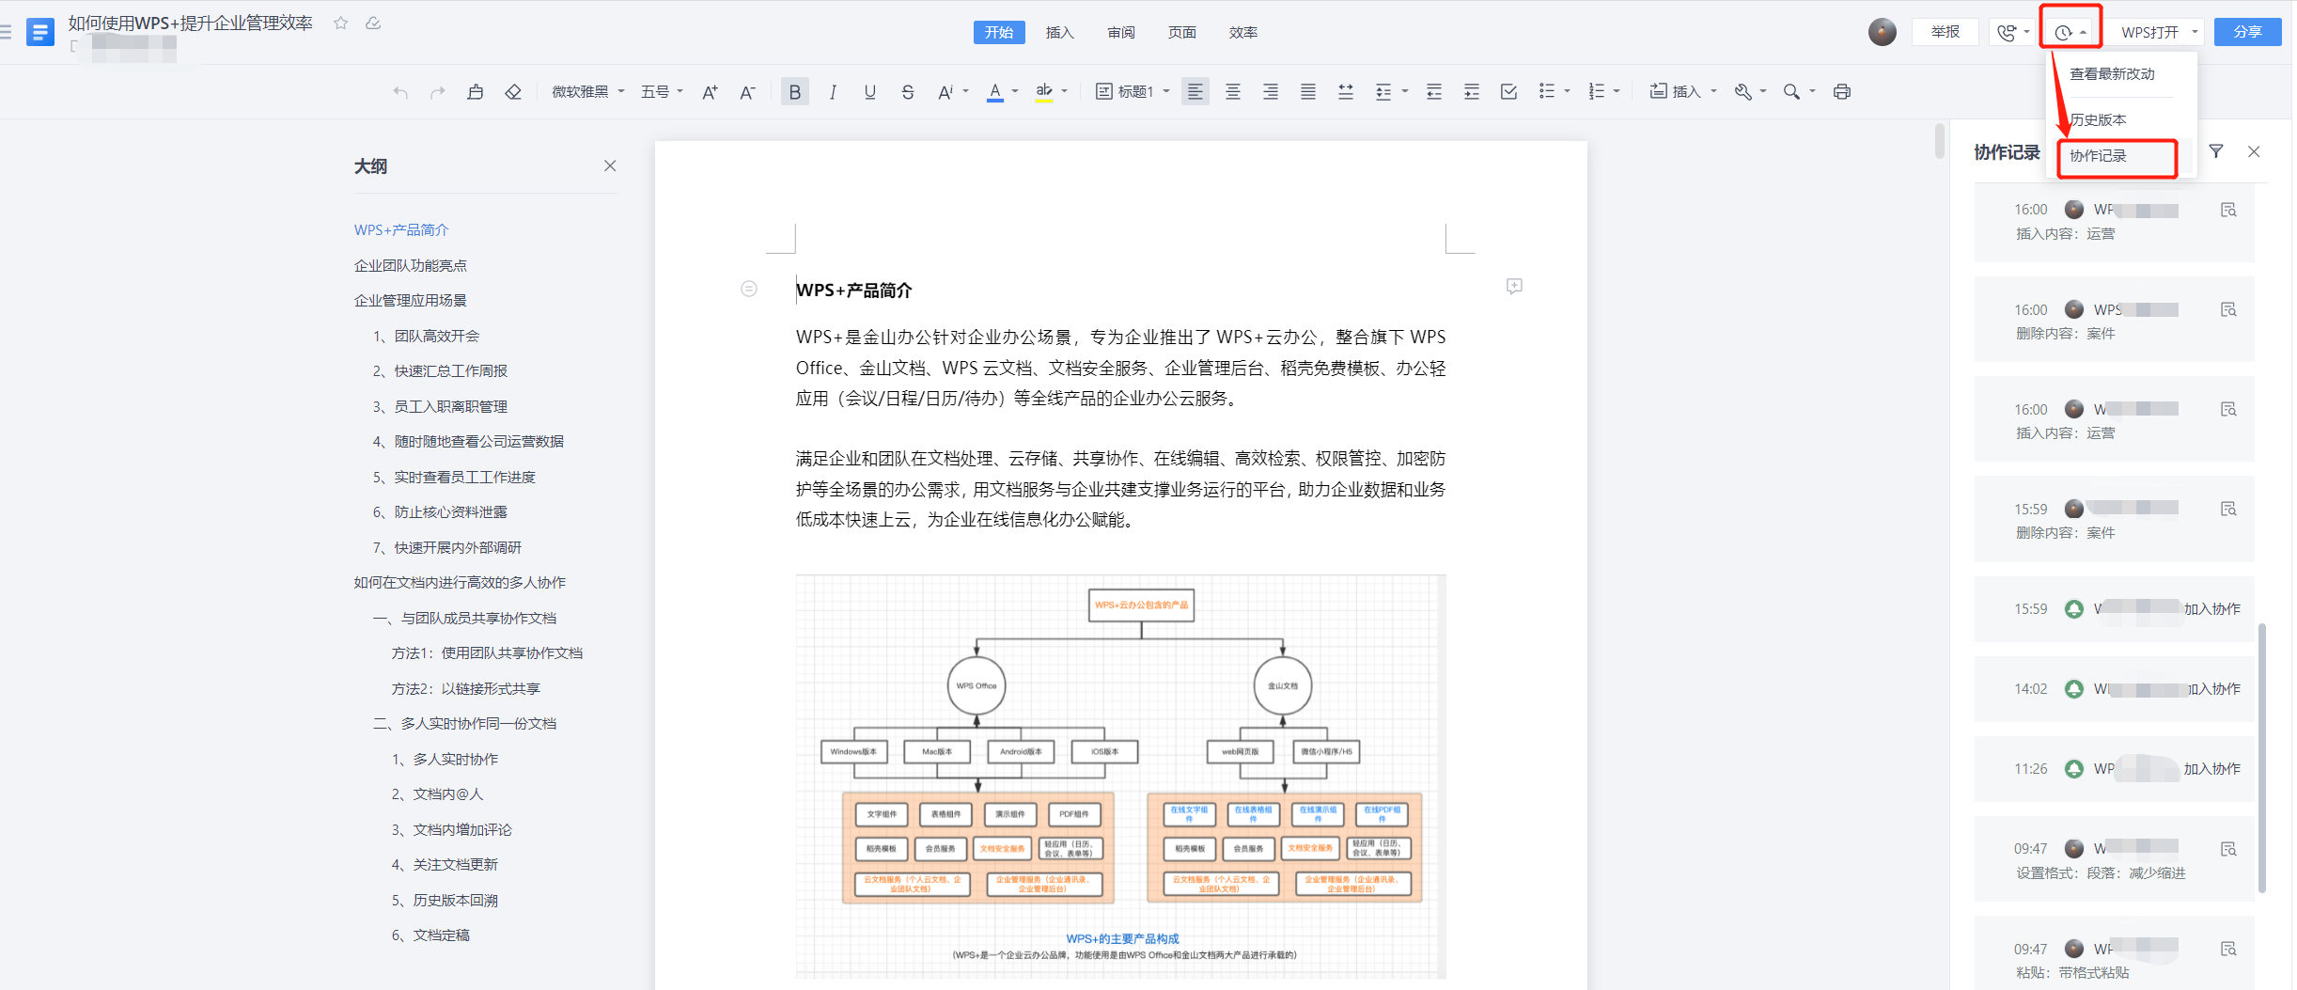Select the format painter icon
Viewport: 2297px width, 990px height.
pyautogui.click(x=476, y=91)
